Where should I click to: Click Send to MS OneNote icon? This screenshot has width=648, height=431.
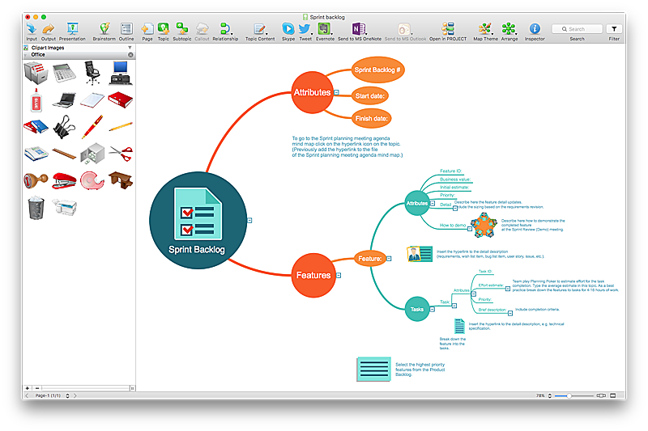pos(359,29)
